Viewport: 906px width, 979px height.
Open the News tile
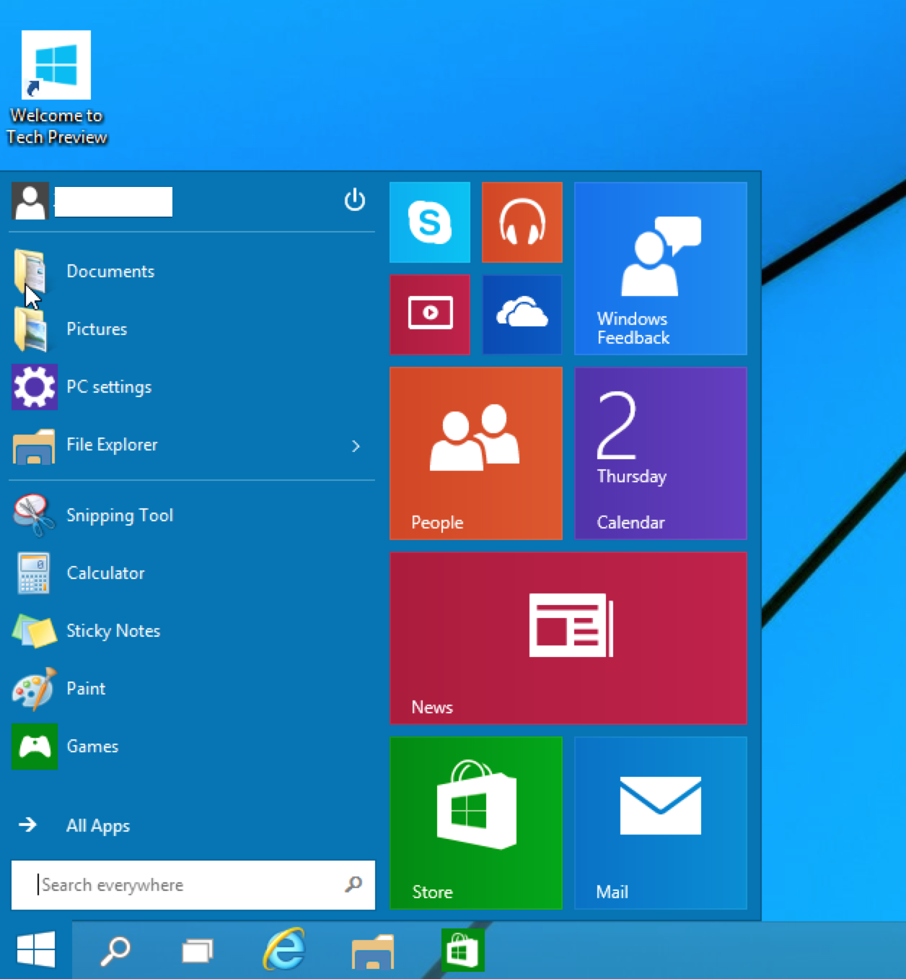click(568, 637)
